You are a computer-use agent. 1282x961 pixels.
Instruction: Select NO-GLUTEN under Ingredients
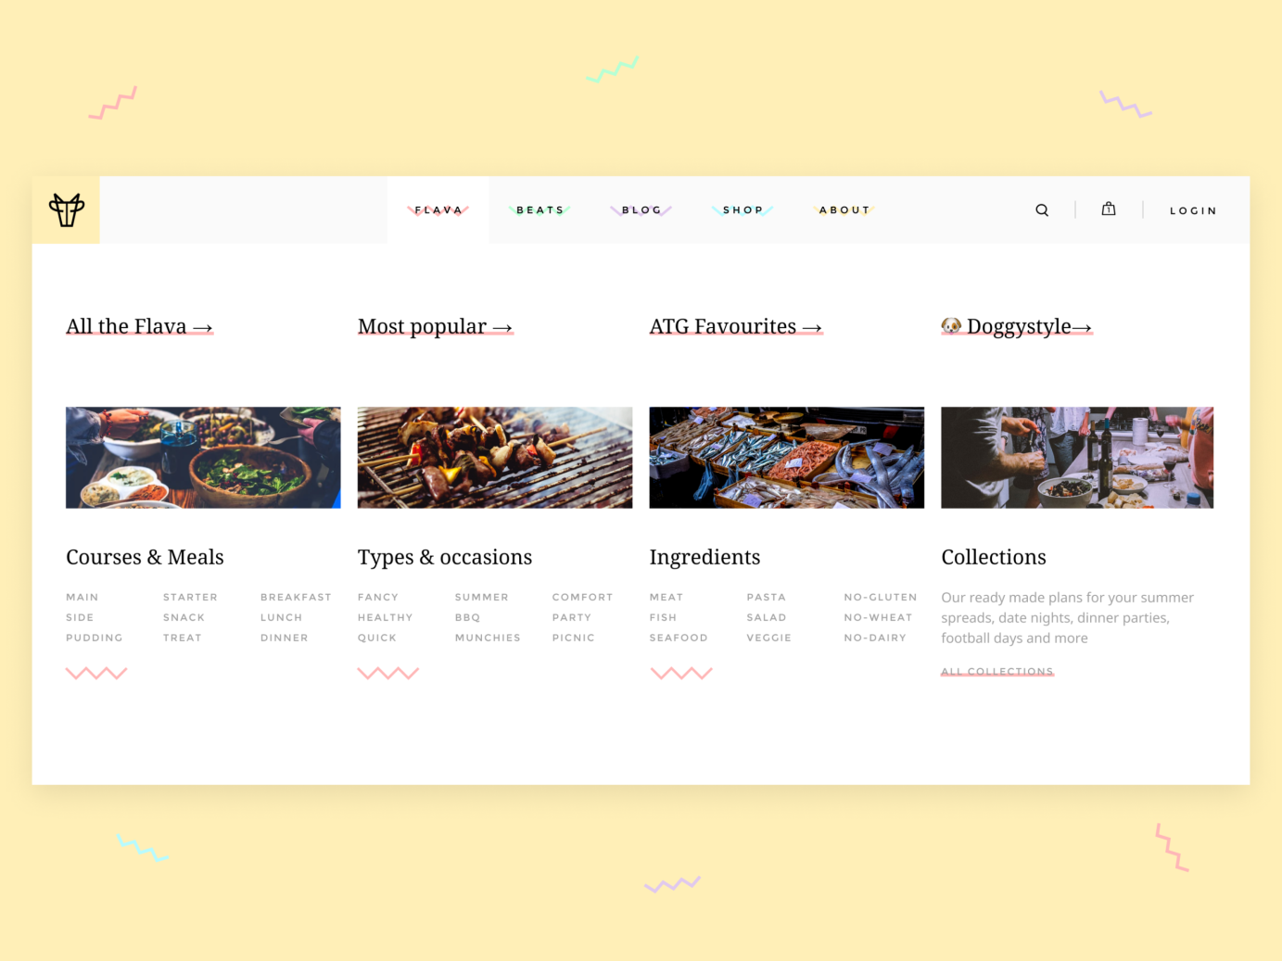coord(880,597)
